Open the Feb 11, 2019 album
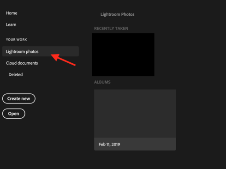The width and height of the screenshot is (226, 169). point(135,120)
